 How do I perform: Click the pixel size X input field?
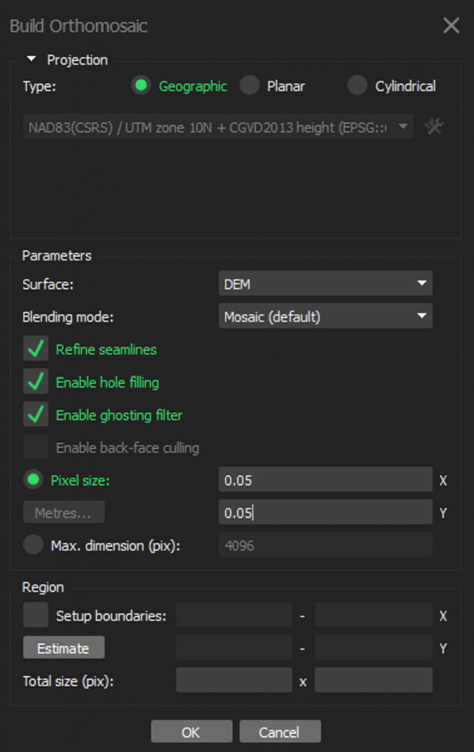click(325, 480)
